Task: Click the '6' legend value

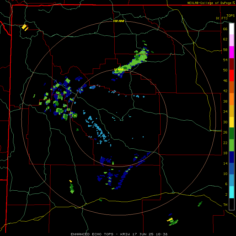Action: point(226,184)
